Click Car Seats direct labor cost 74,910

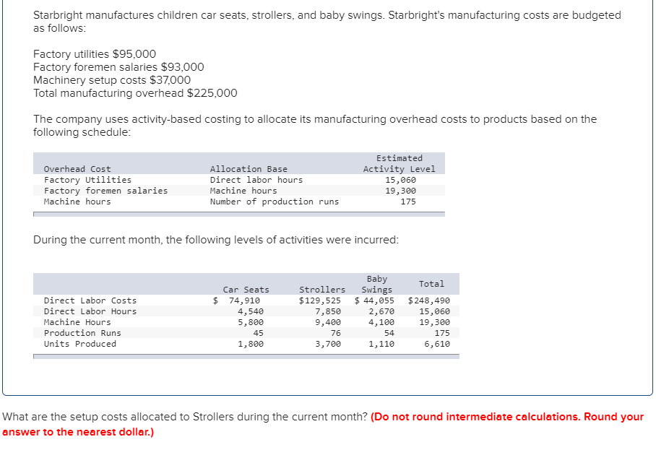(x=236, y=300)
